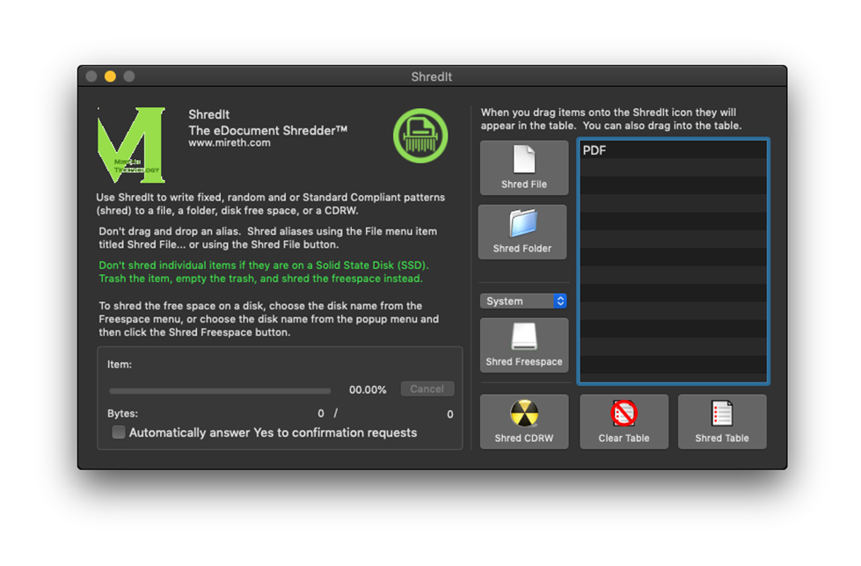Image resolution: width=861 pixels, height=566 pixels.
Task: Click the Shred File document icon
Action: pos(524,160)
